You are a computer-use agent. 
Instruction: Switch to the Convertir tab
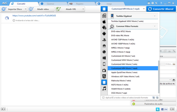point(21,4)
